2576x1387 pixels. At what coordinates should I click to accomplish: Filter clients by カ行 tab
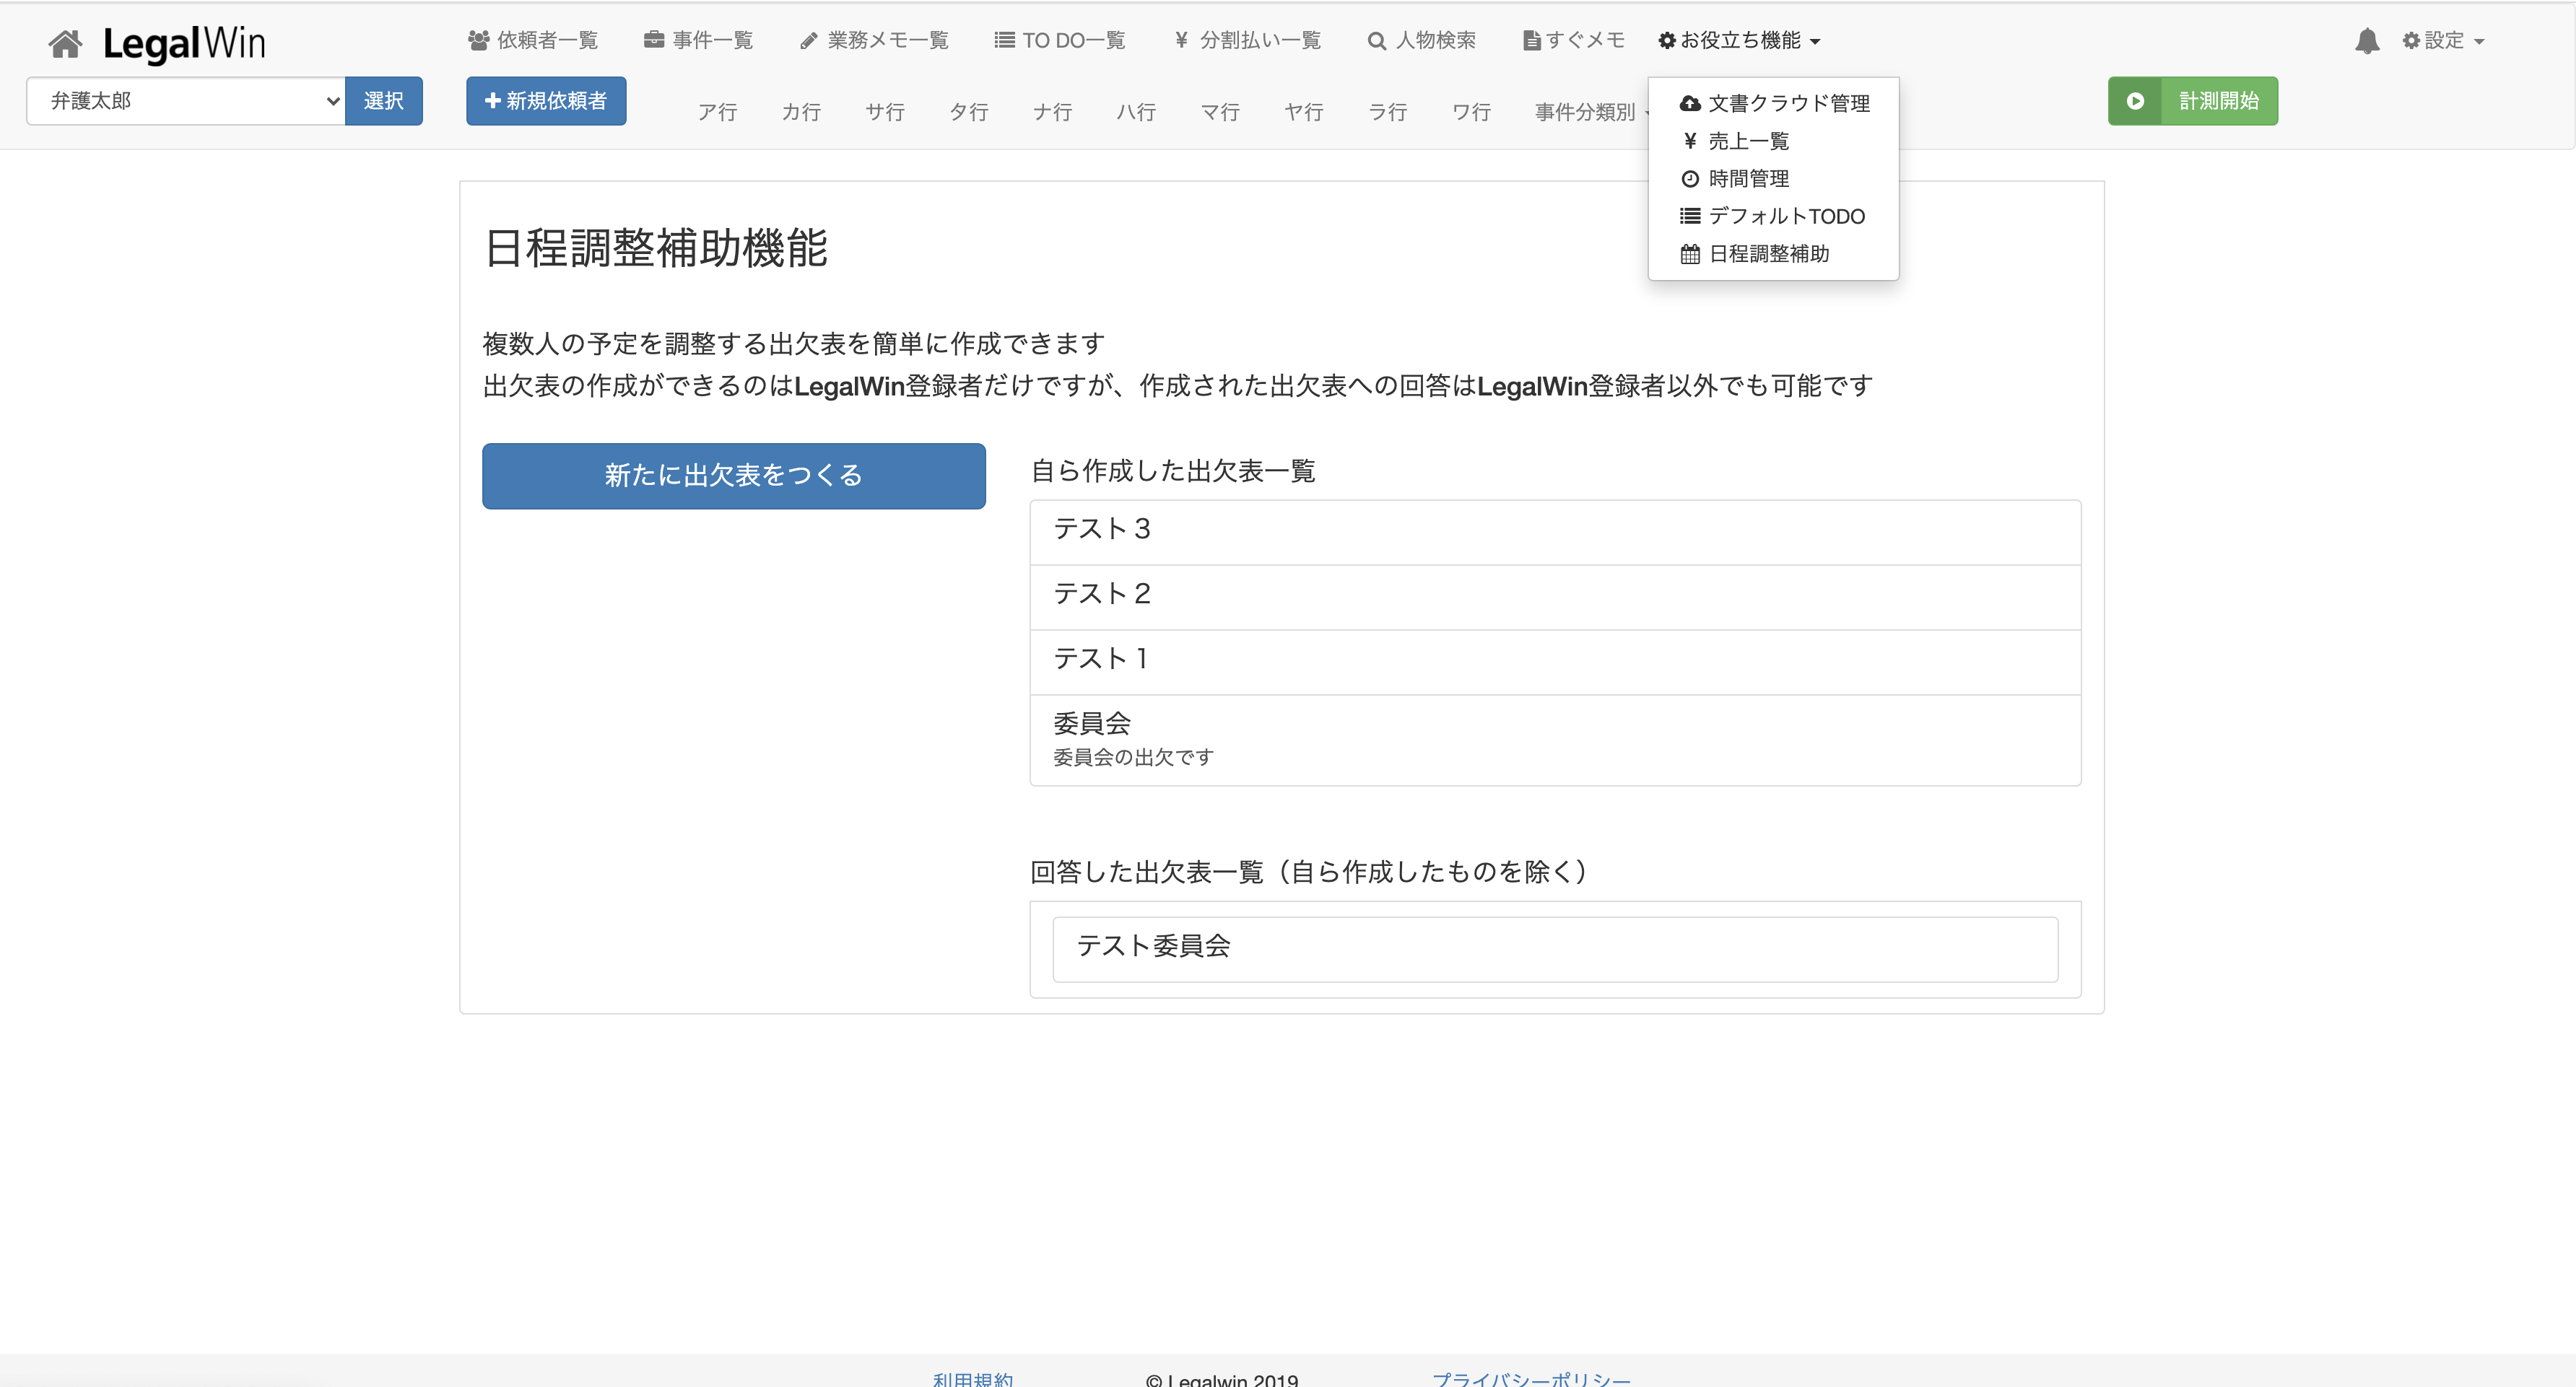pos(801,112)
